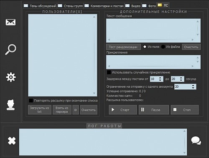
Task: Click the small icon button between parser and clear
Action: pos(76,110)
